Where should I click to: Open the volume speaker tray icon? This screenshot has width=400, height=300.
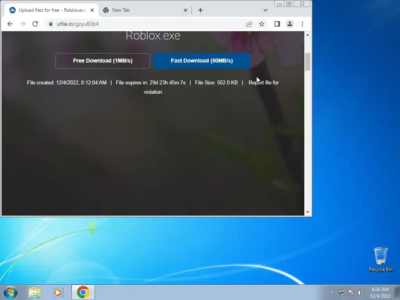pyautogui.click(x=361, y=293)
